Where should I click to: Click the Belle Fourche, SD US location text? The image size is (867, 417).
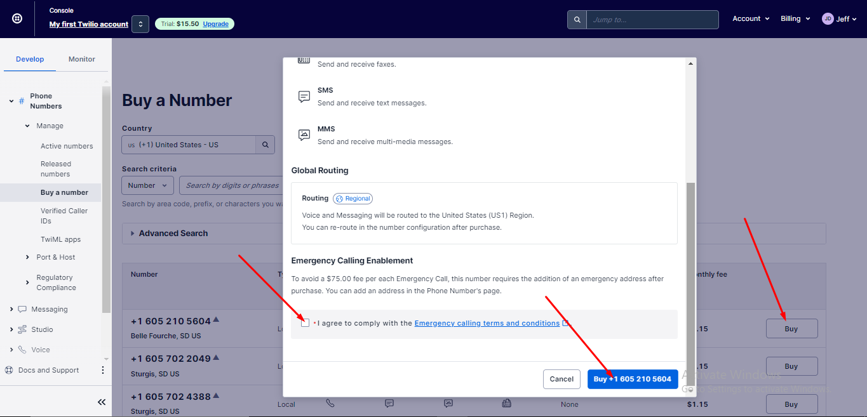(166, 336)
